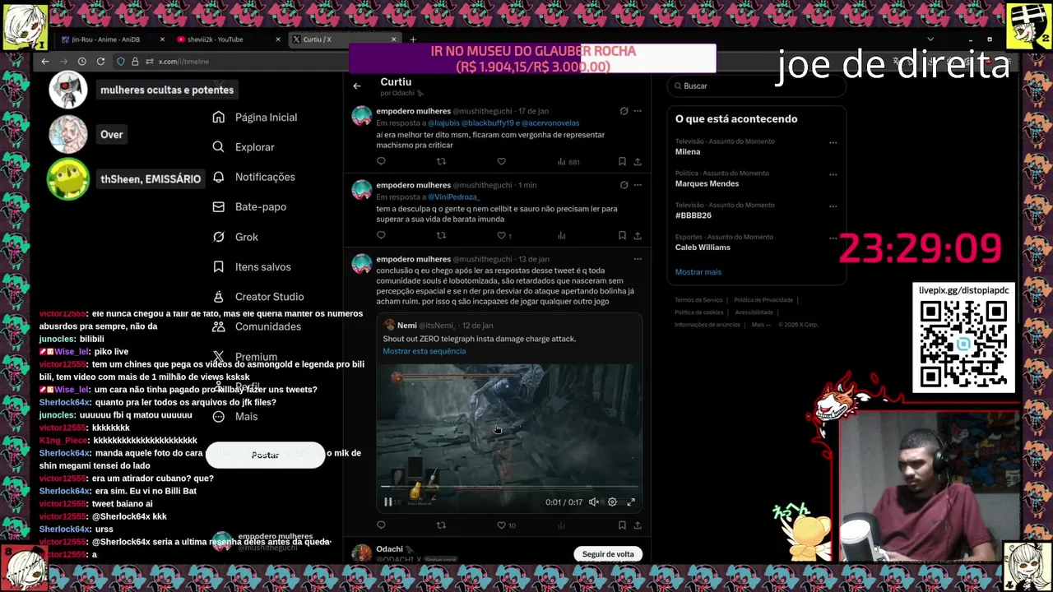1053x592 pixels.
Task: Share the 1 min tweet
Action: click(x=637, y=236)
